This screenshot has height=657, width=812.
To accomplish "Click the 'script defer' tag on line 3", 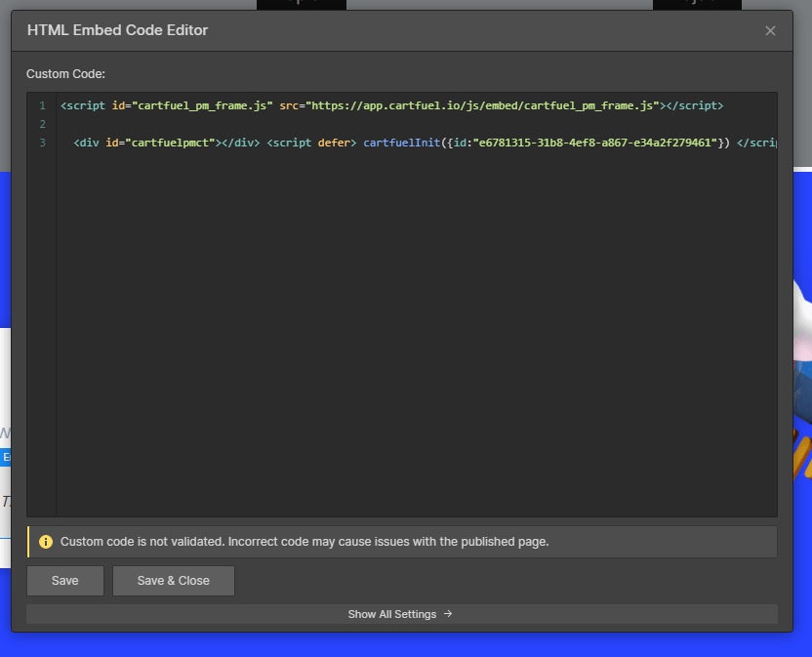I will click(311, 143).
